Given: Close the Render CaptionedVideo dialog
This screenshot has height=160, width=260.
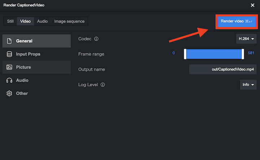Looking at the screenshot, I should pos(252,5).
